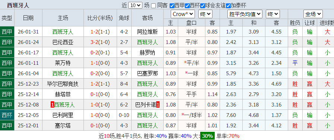Open the 终 dropdown next to 胜平负均值
The width and height of the screenshot is (334, 140).
click(x=272, y=14)
